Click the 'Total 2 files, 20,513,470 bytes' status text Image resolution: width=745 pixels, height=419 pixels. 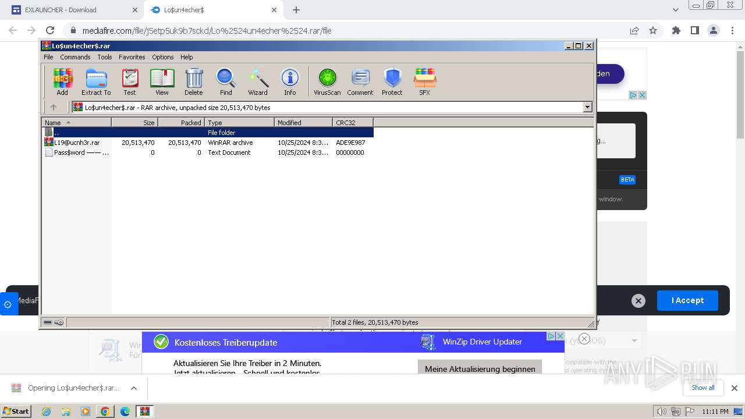375,322
